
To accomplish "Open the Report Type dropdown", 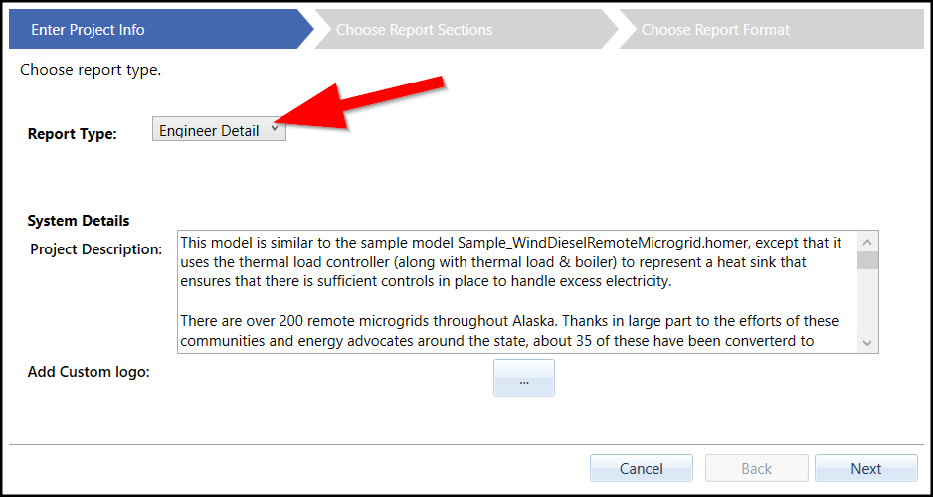I will (x=219, y=130).
